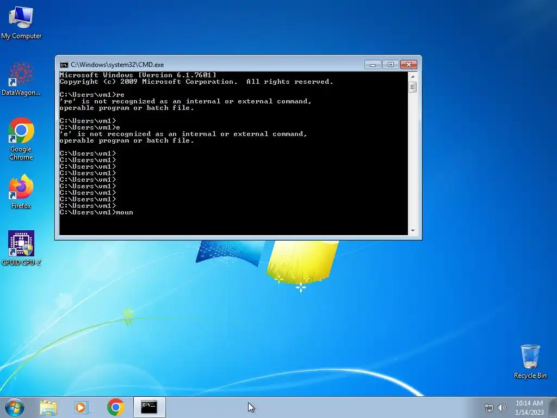The width and height of the screenshot is (557, 418).
Task: Click the Show desktop strip
Action: point(553,407)
